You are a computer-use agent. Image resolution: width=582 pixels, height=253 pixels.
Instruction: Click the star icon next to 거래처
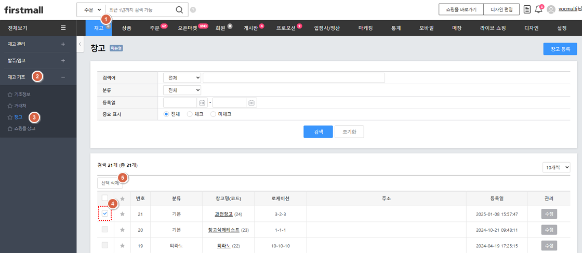(x=10, y=105)
